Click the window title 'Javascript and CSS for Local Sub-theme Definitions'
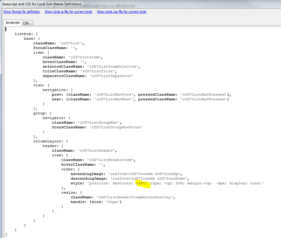The image size is (281, 238). coord(41,4)
